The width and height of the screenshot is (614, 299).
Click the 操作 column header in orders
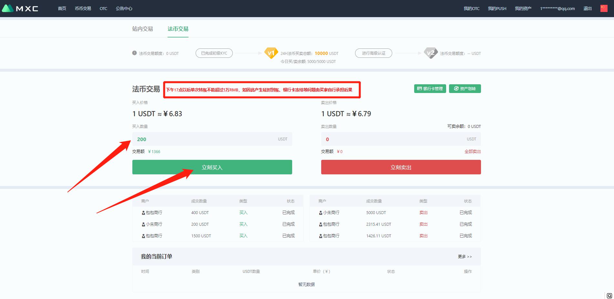coord(468,272)
